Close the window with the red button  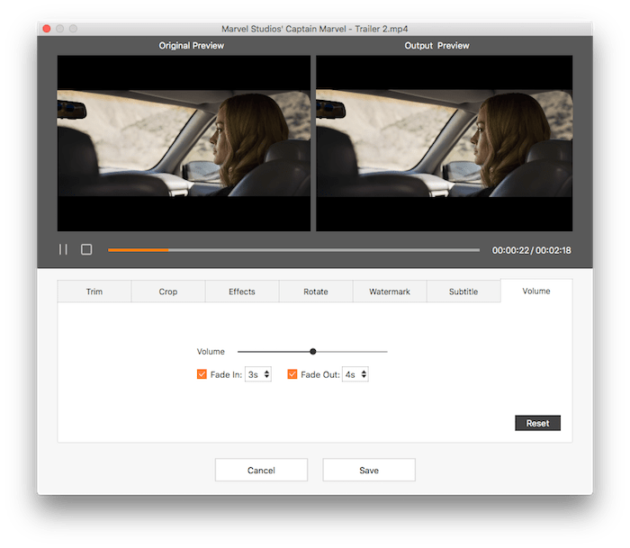pyautogui.click(x=47, y=29)
